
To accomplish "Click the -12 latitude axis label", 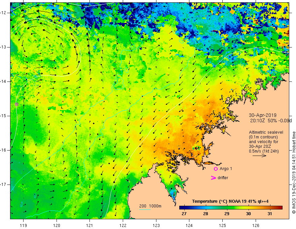I will (x=4, y=13).
